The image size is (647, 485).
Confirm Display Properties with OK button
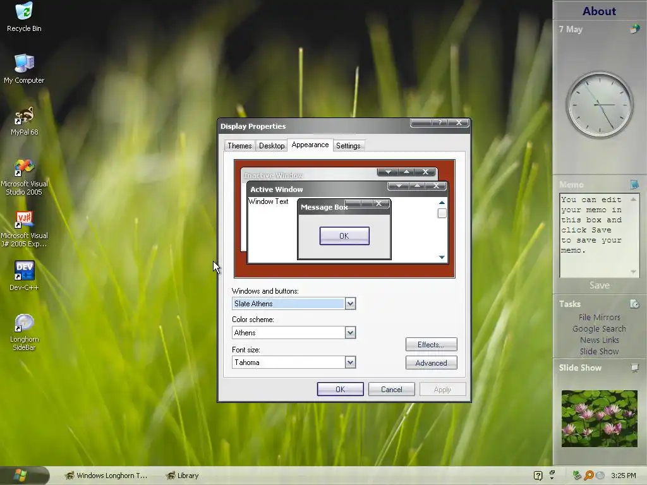point(340,389)
